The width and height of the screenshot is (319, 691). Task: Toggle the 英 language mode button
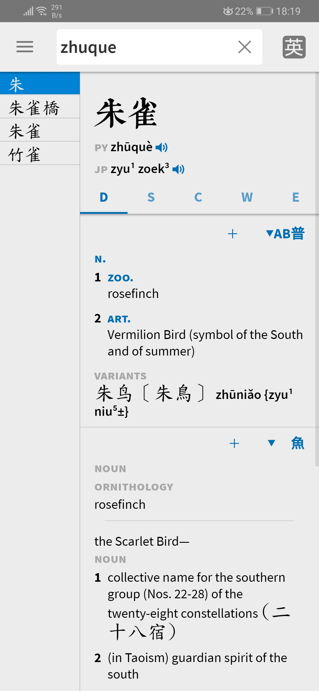[x=294, y=47]
